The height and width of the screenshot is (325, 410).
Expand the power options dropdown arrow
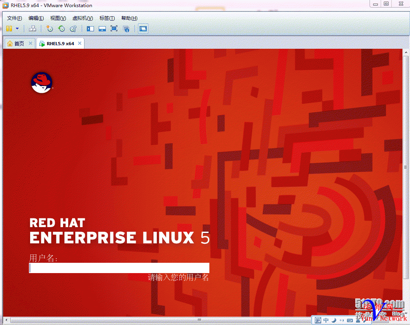tap(17, 29)
